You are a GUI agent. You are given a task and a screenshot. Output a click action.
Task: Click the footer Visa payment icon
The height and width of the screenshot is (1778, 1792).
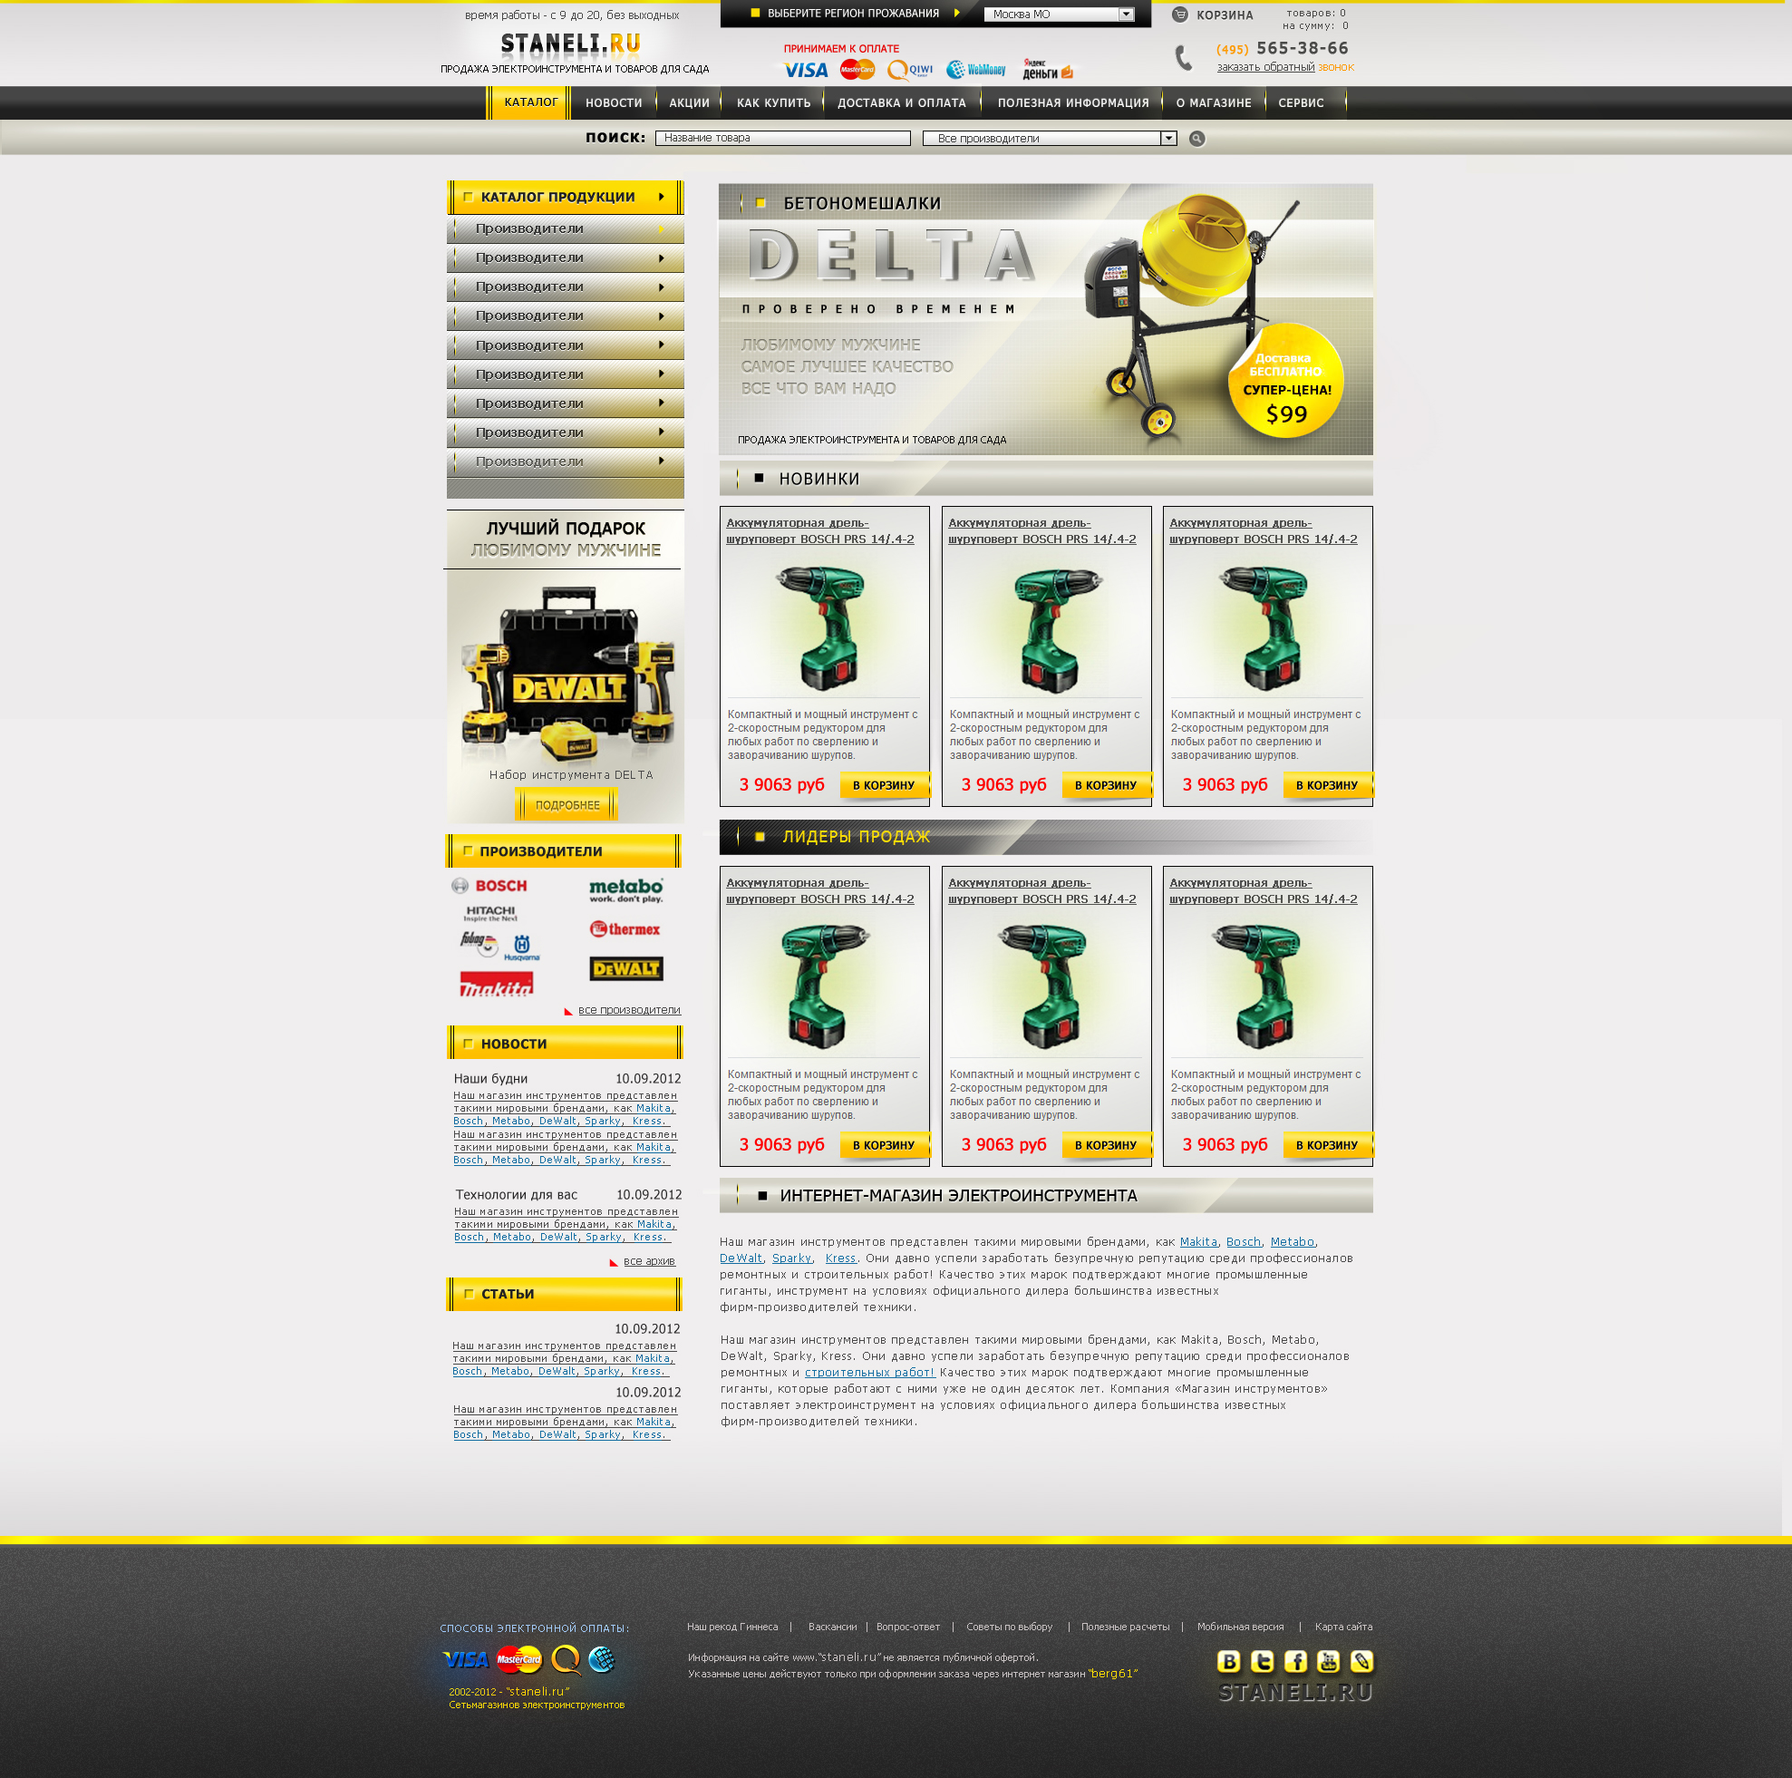(466, 1659)
